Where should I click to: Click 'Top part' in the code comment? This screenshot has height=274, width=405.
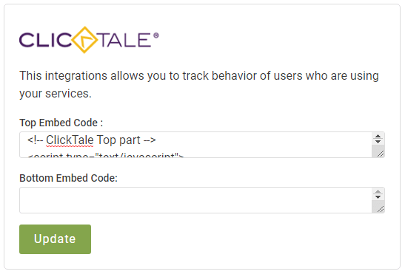point(118,140)
